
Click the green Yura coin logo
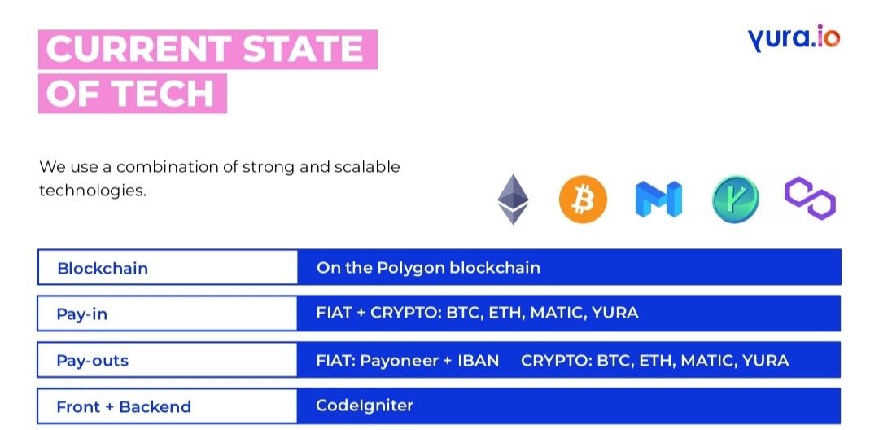tap(736, 200)
